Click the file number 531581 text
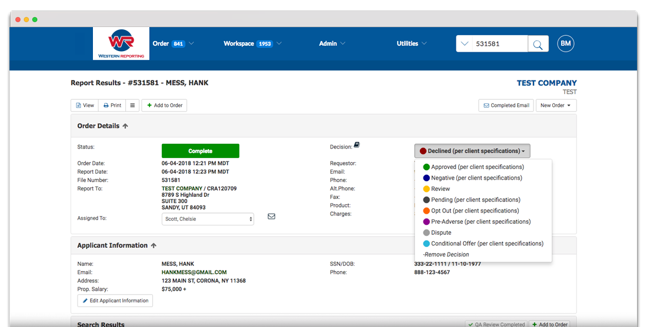Viewport: 647px width, 327px height. click(x=171, y=180)
